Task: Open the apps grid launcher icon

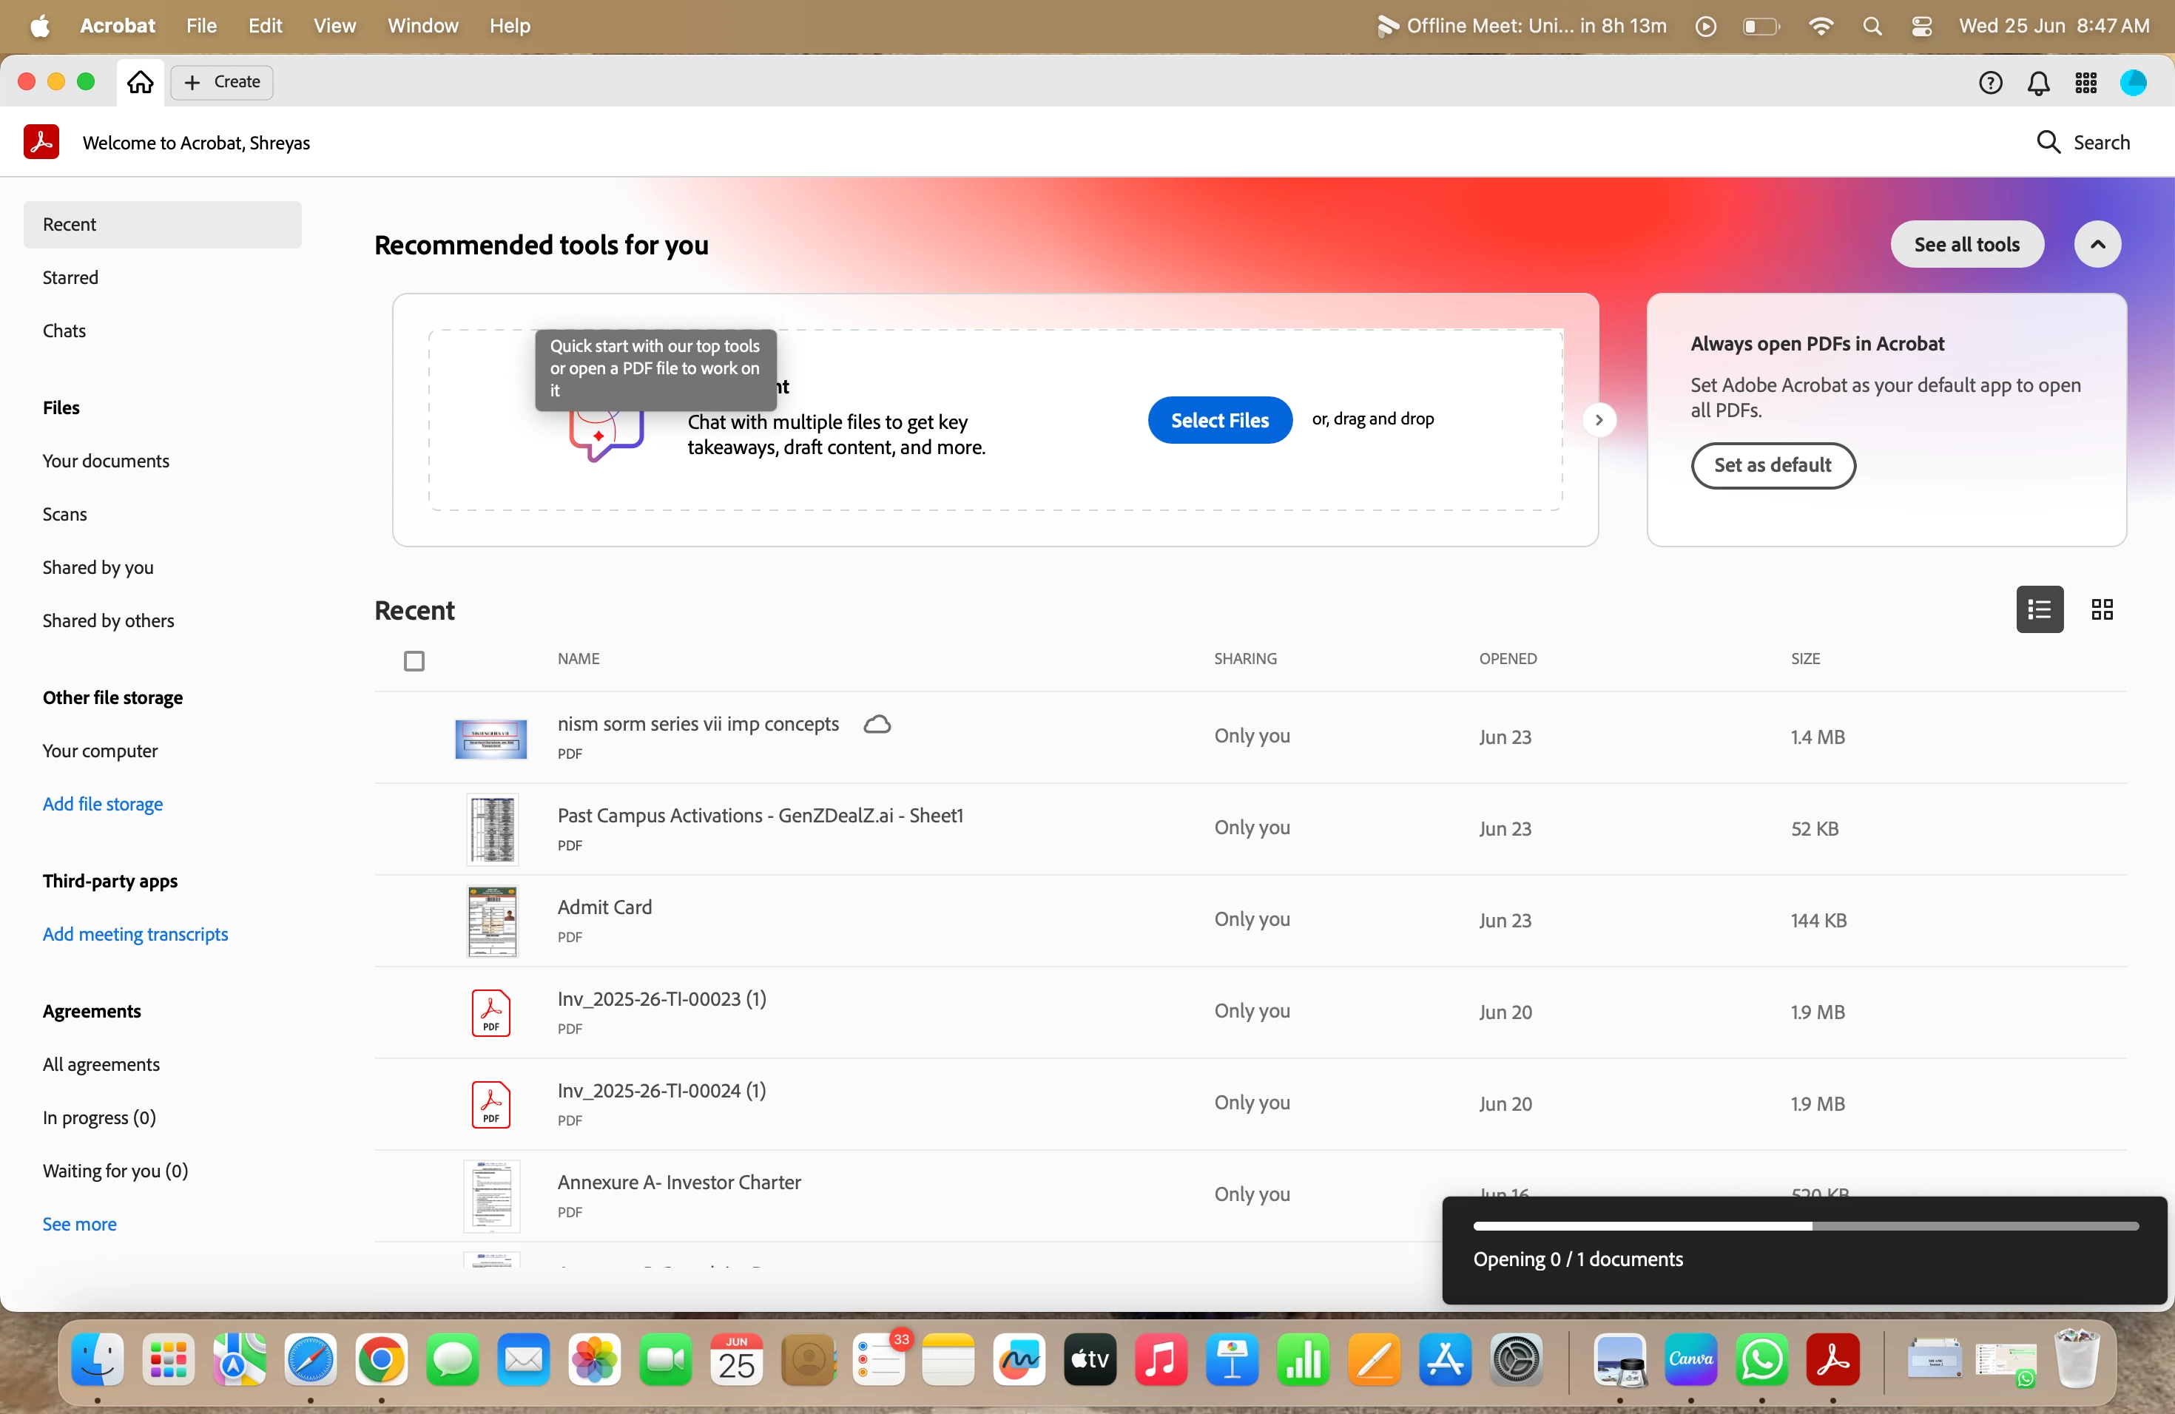Action: (x=2085, y=83)
